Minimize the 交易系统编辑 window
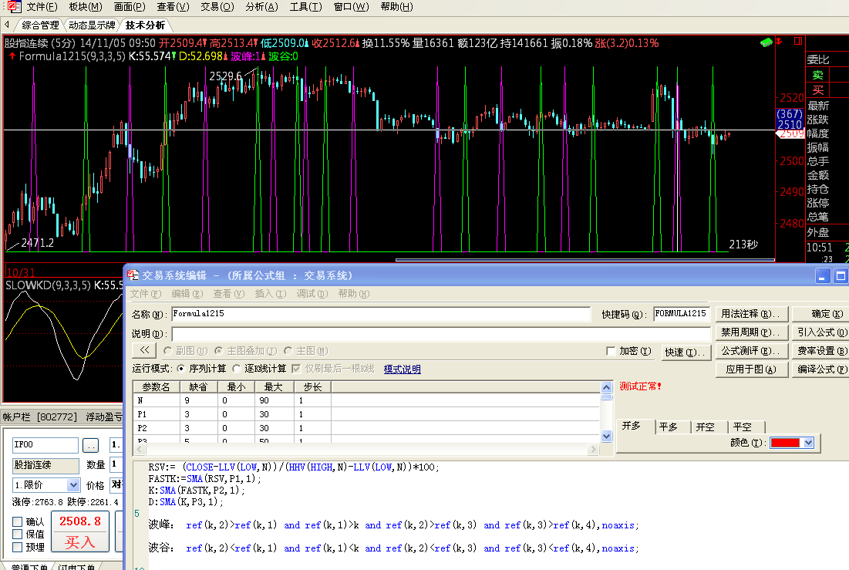Viewport: 849px width, 570px height. [822, 276]
